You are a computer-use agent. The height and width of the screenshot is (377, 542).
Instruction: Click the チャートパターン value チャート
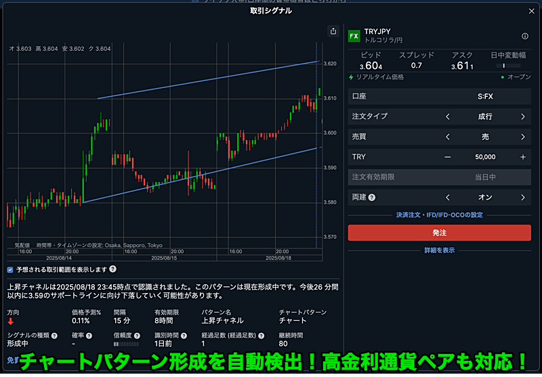(293, 321)
